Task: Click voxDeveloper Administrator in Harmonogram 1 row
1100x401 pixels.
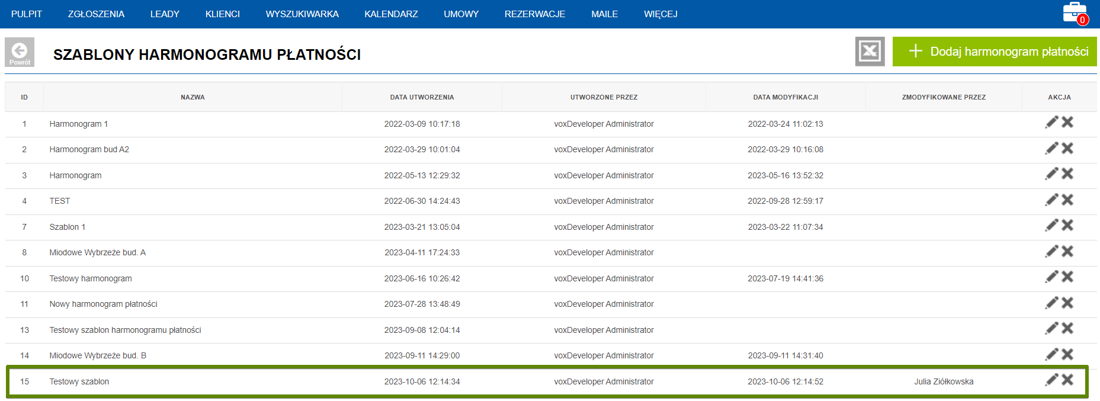Action: (604, 124)
